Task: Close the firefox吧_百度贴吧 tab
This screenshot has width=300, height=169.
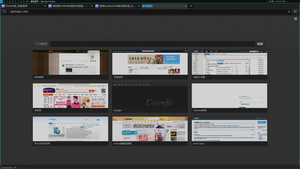Action: pos(45,6)
